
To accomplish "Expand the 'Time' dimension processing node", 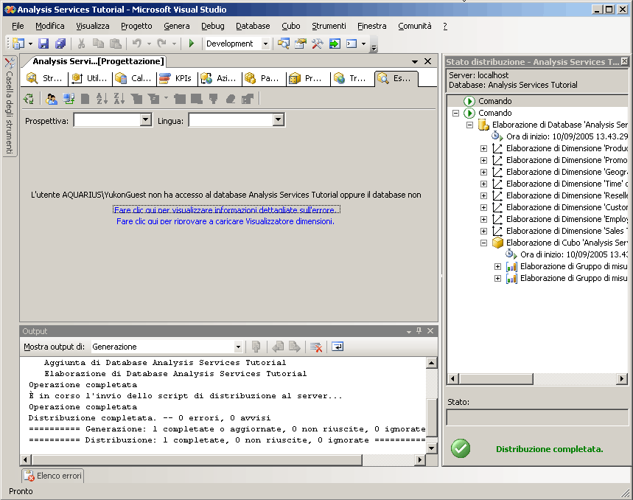I will click(x=483, y=184).
